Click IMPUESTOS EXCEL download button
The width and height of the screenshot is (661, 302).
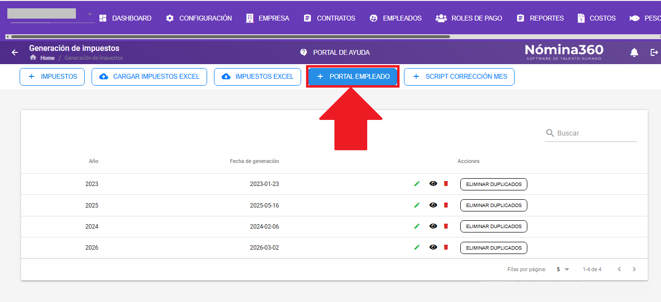[x=258, y=77]
